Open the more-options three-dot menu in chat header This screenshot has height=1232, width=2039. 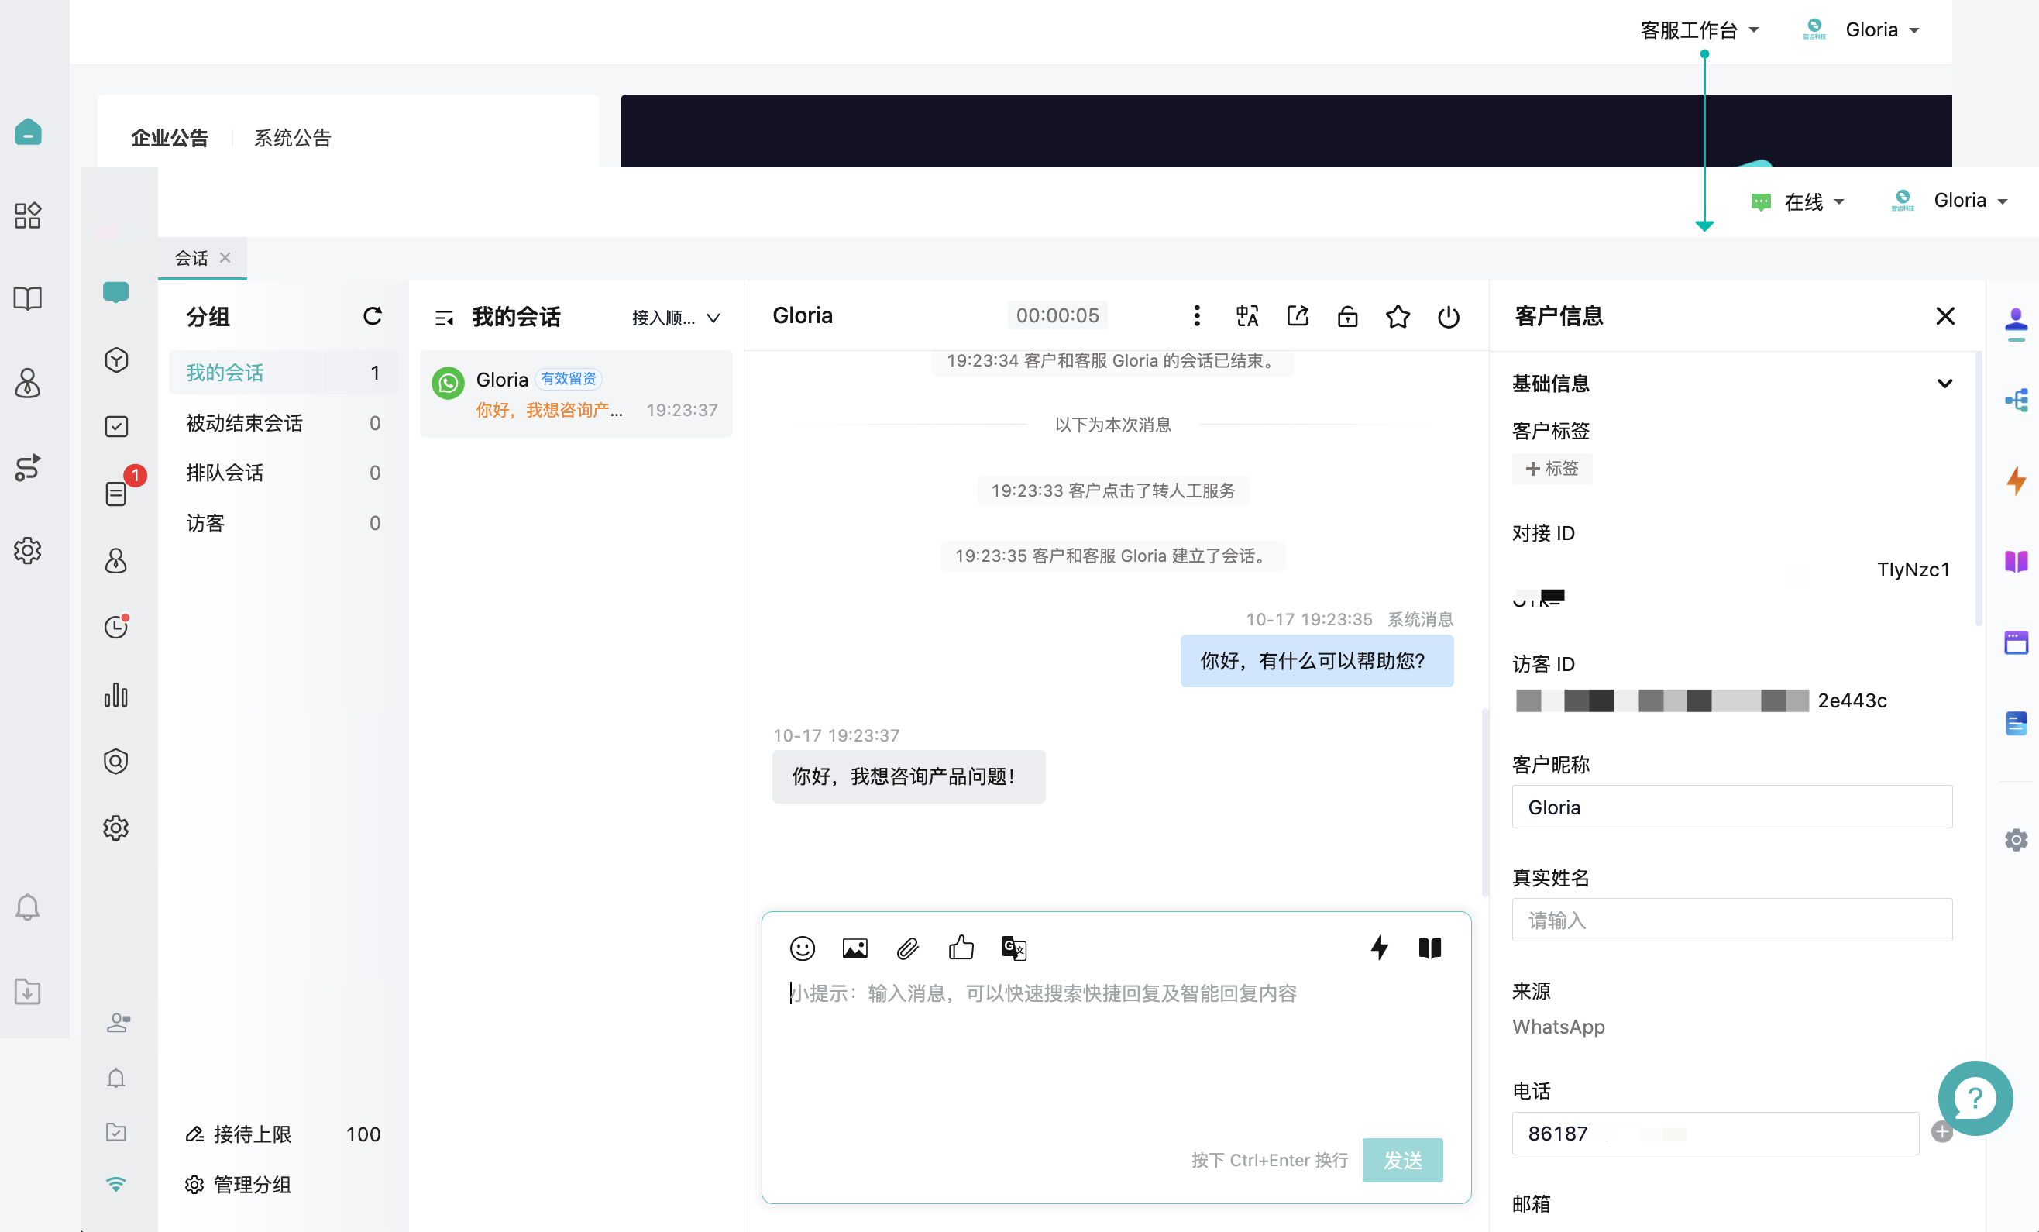pyautogui.click(x=1197, y=315)
